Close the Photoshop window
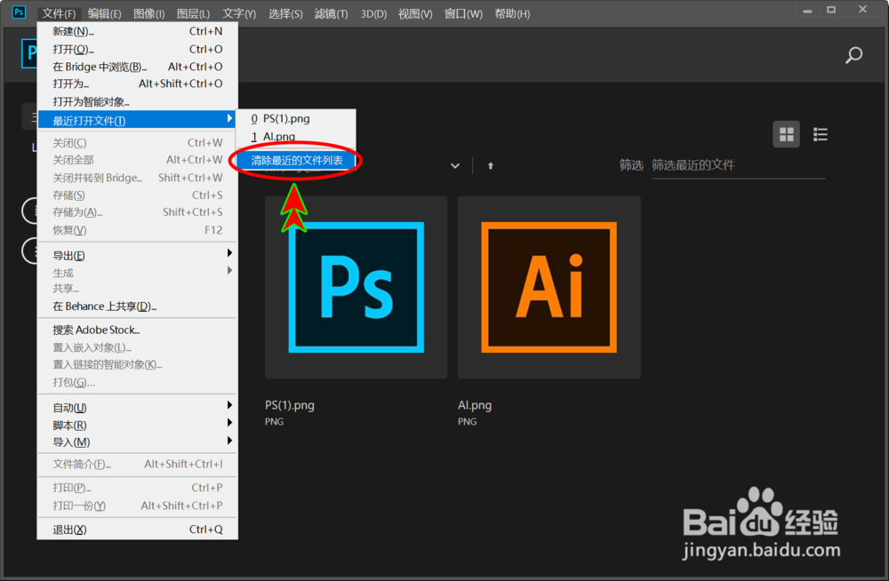This screenshot has height=581, width=889. tap(862, 10)
